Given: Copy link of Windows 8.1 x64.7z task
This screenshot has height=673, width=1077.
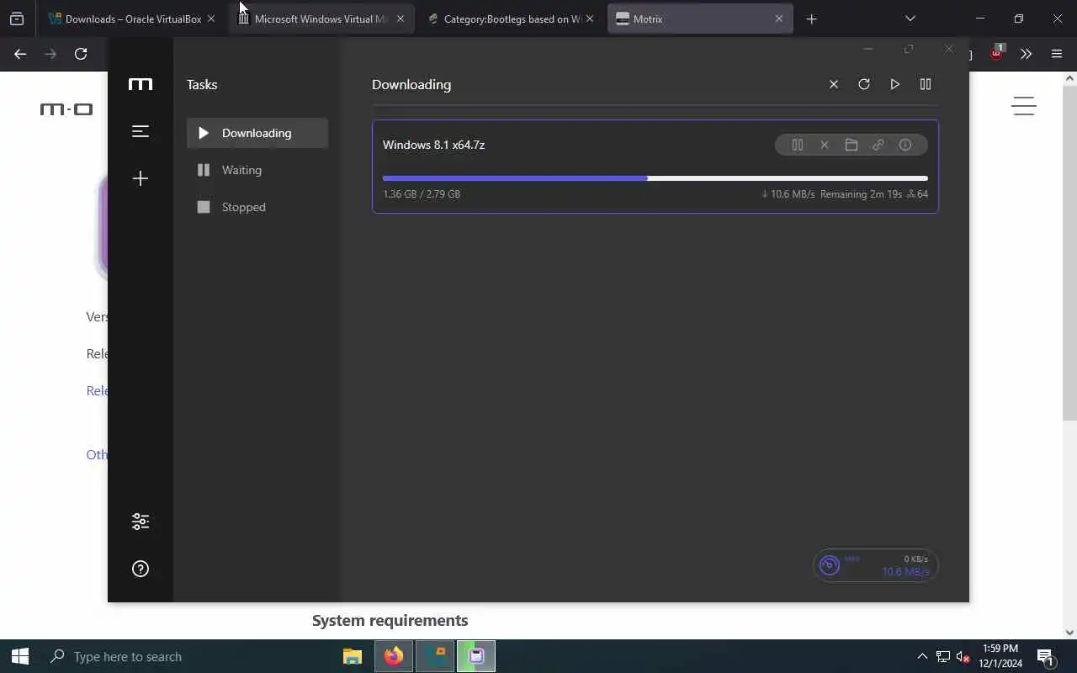Looking at the screenshot, I should click(878, 145).
